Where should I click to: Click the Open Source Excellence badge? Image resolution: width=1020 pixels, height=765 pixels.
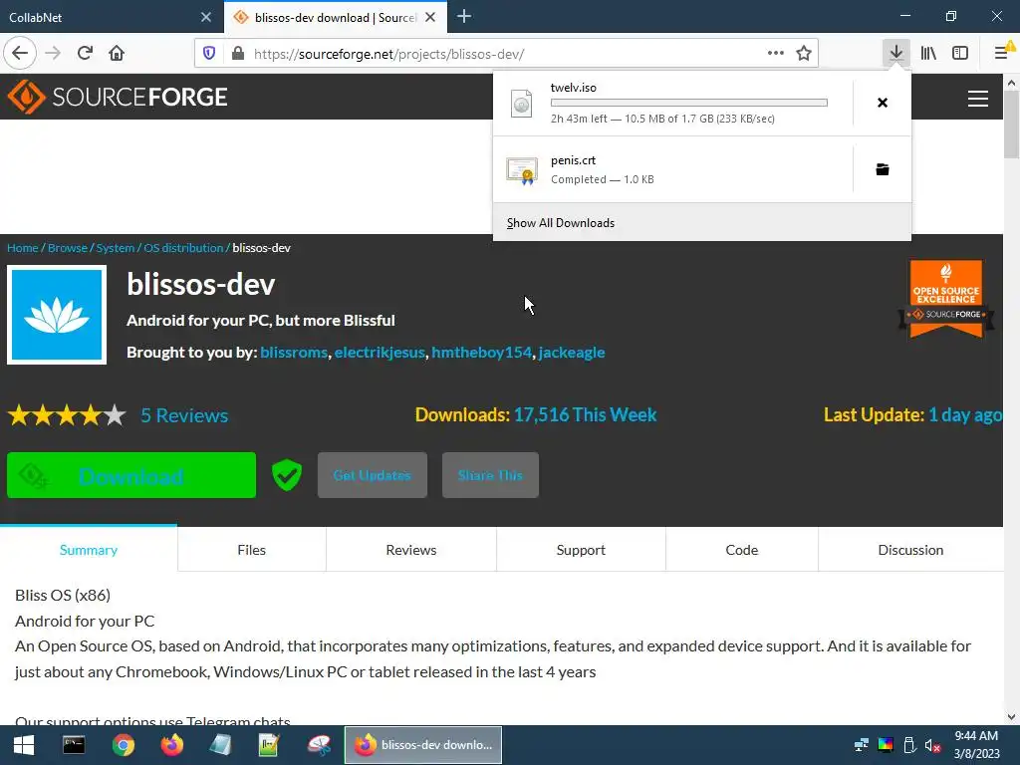tap(946, 299)
